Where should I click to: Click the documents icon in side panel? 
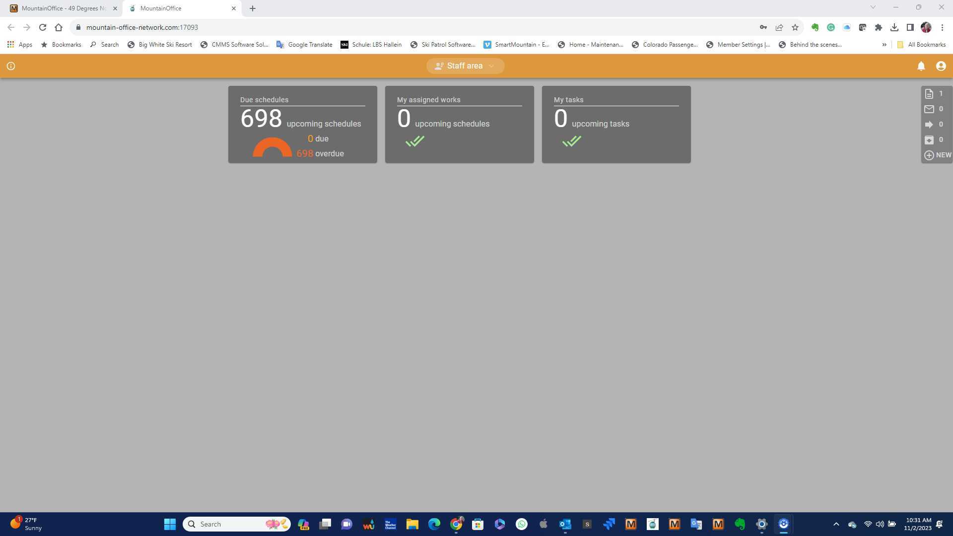[x=929, y=94]
